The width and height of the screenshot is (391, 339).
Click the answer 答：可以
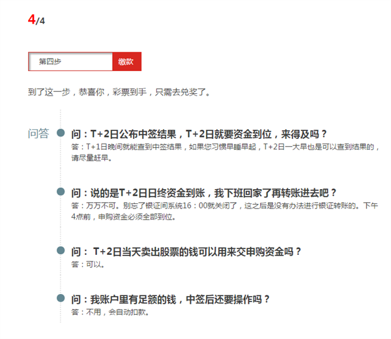click(88, 264)
